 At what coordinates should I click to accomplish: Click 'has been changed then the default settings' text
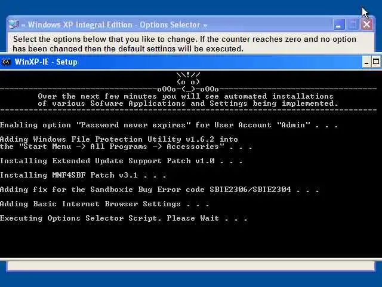coord(128,48)
